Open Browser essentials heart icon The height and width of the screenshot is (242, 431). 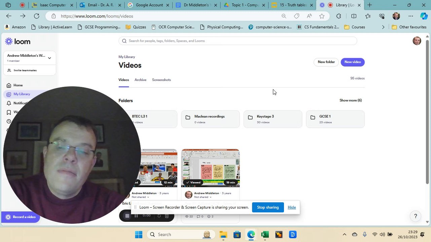[x=382, y=16]
